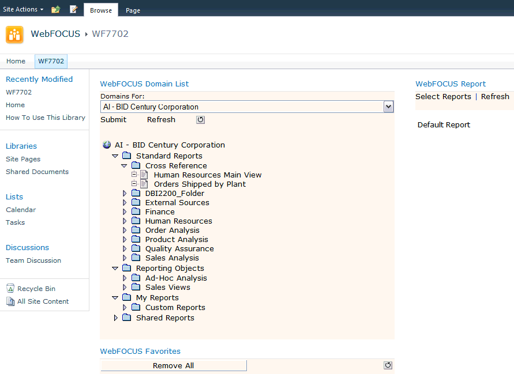Select the AI - BID Century Corporation globe node
The height and width of the screenshot is (374, 514).
(107, 145)
